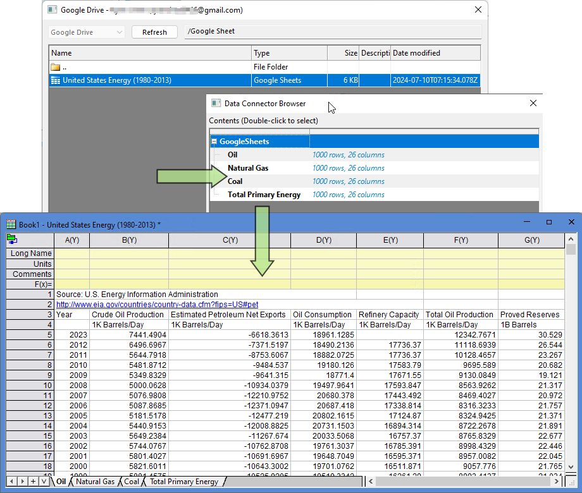Click the Units row label

(30, 264)
